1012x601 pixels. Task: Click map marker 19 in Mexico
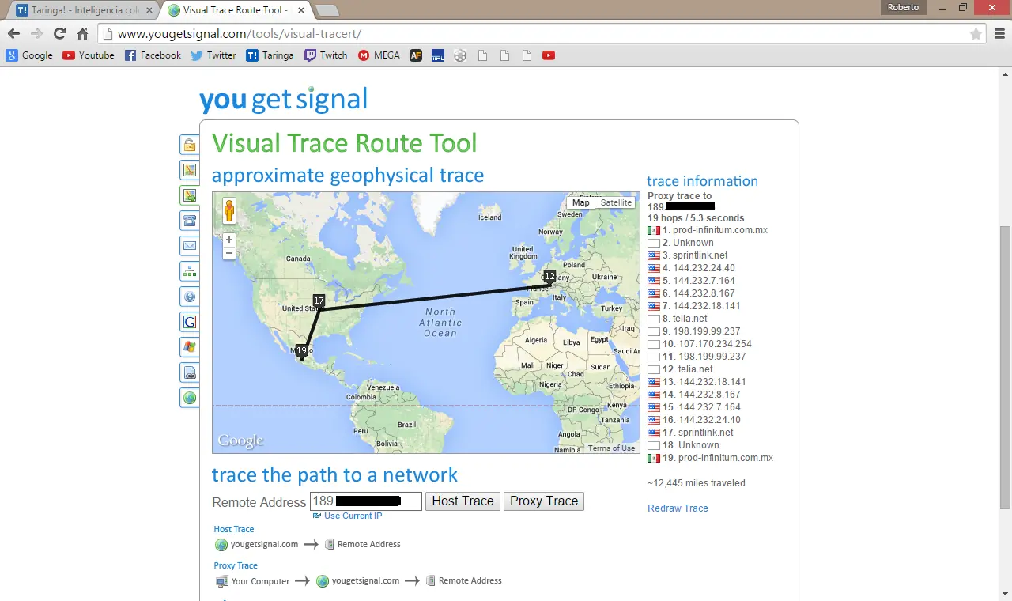click(x=301, y=352)
